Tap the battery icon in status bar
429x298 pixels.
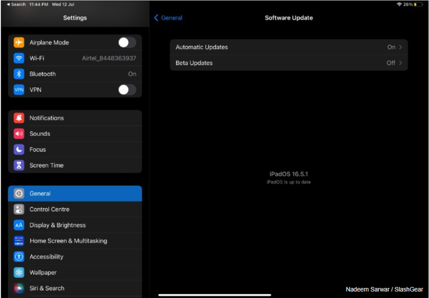pyautogui.click(x=418, y=4)
